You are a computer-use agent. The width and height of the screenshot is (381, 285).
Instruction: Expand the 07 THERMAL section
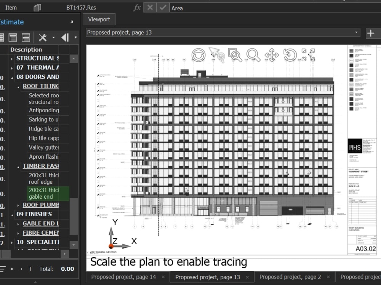coord(12,68)
